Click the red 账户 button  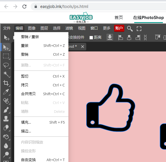click(x=119, y=28)
